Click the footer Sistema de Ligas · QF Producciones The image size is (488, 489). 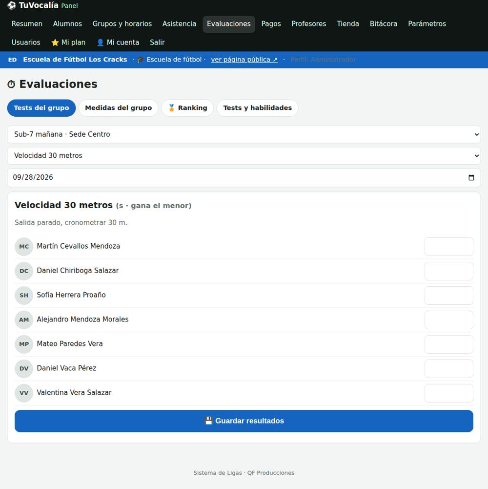(244, 473)
